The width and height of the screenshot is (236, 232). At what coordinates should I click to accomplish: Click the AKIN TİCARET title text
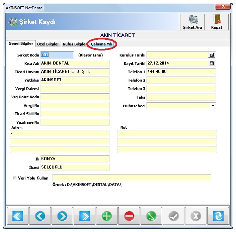click(x=117, y=35)
